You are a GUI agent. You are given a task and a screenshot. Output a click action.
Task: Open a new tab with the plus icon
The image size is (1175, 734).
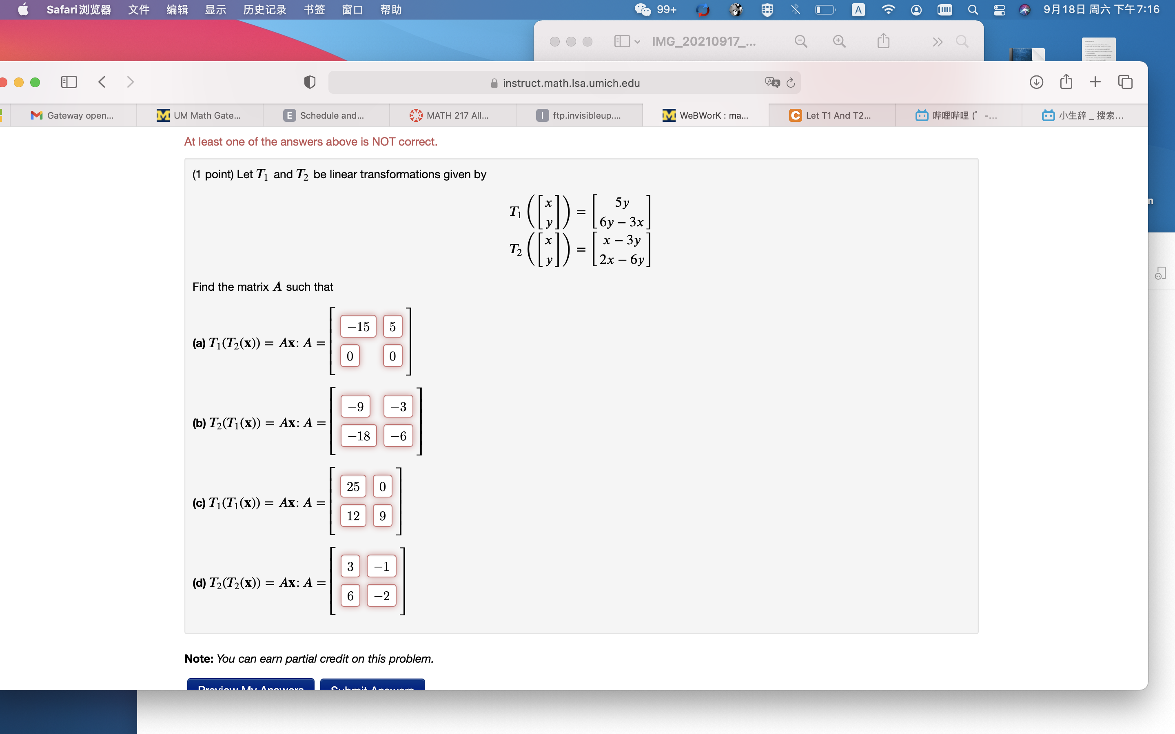(1095, 82)
